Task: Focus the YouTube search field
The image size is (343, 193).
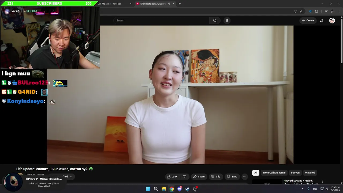Action: [162, 21]
